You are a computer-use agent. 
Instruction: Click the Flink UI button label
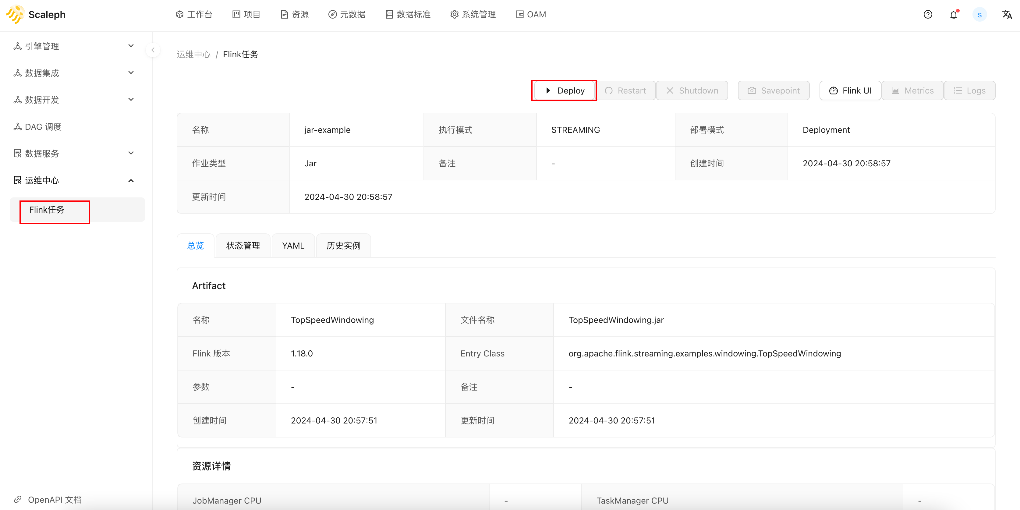point(857,91)
